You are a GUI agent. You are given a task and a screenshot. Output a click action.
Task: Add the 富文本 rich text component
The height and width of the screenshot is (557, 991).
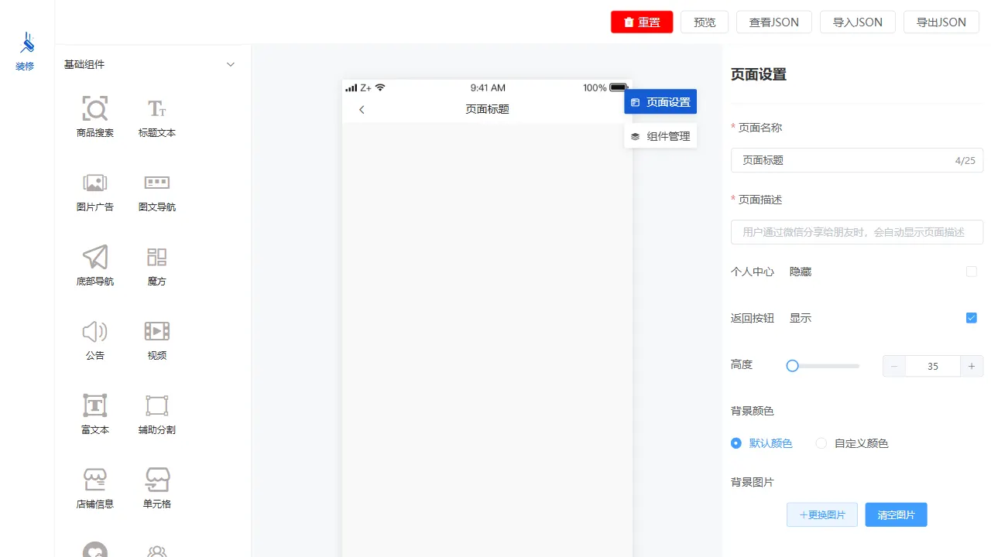[95, 414]
